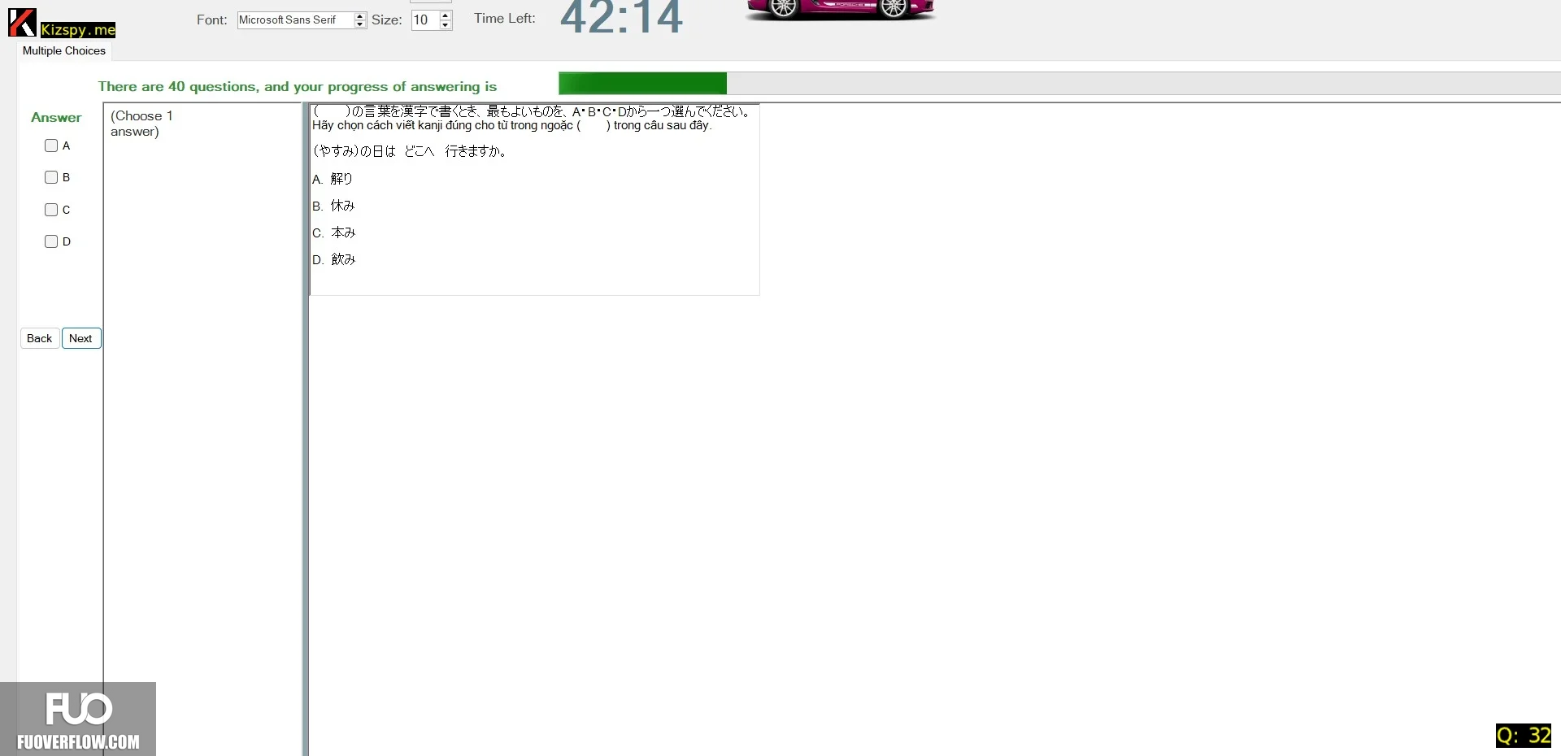The image size is (1561, 756).
Task: Check answer box A
Action: pyautogui.click(x=51, y=146)
